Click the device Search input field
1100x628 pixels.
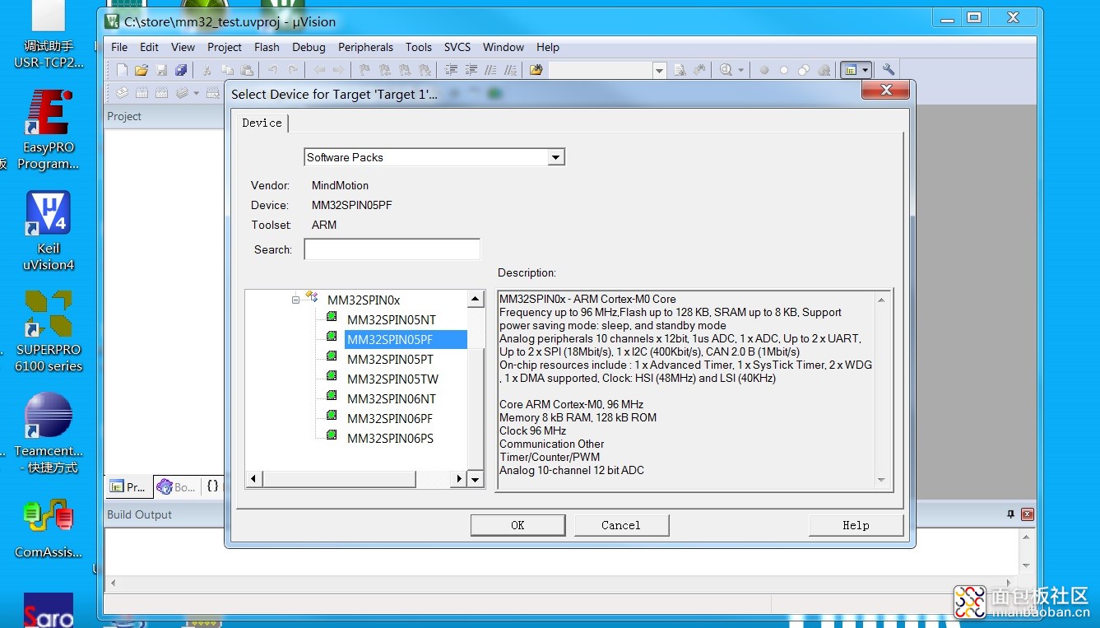(x=392, y=249)
